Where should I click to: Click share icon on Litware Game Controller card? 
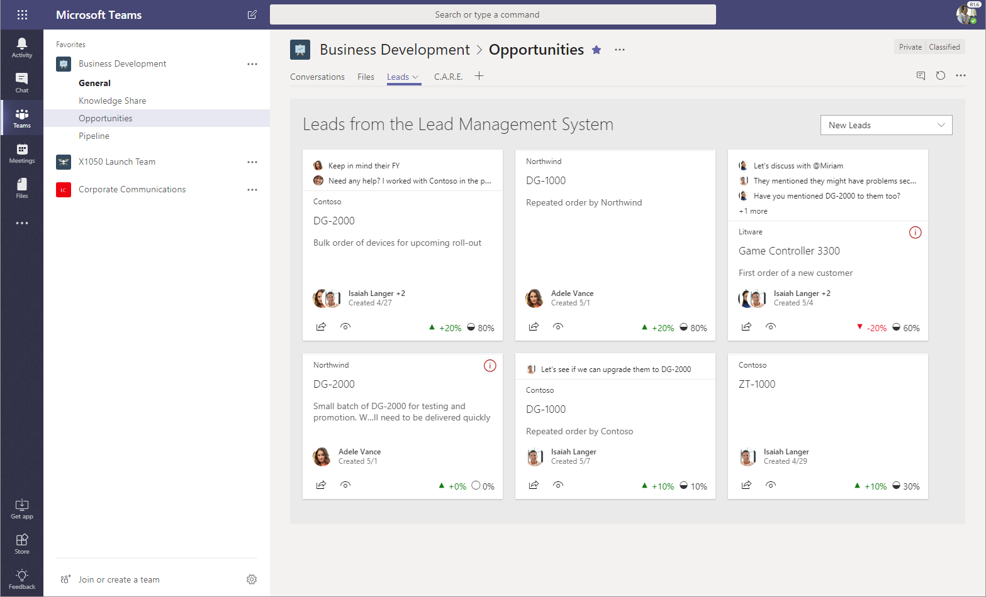[x=746, y=327]
